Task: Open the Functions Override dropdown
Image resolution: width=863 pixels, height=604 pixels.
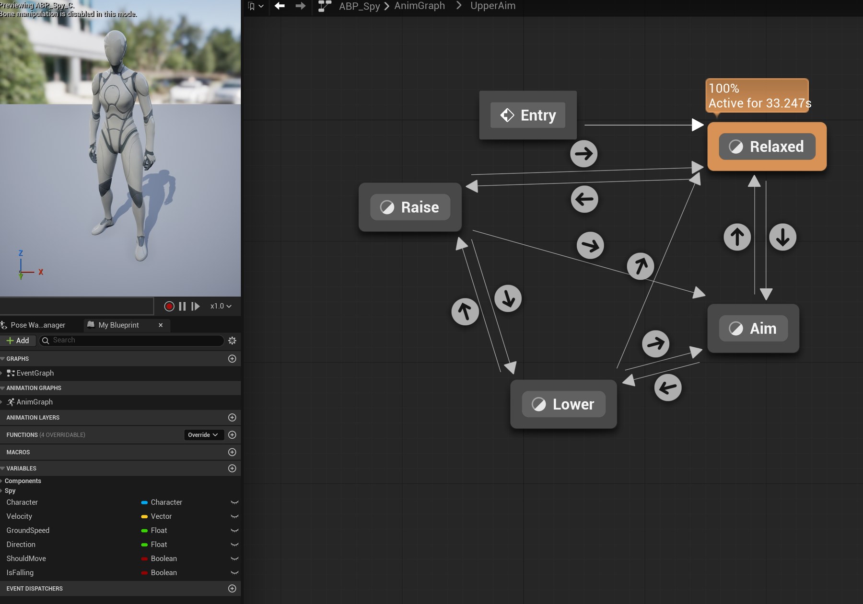Action: 203,435
